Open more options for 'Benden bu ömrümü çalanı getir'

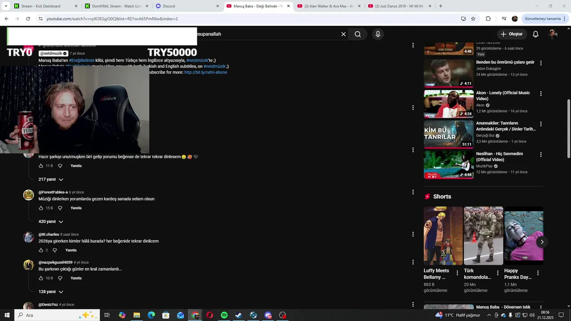[x=541, y=63]
